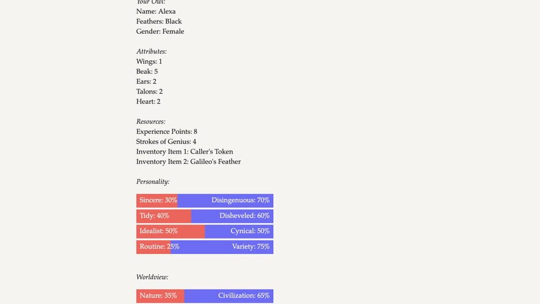Click the Personality section heading
The height and width of the screenshot is (304, 540).
(153, 182)
